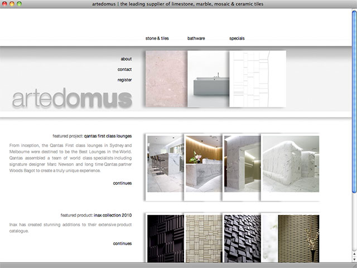Click continues under Qantas lounges text
This screenshot has height=268, width=357.
point(122,183)
